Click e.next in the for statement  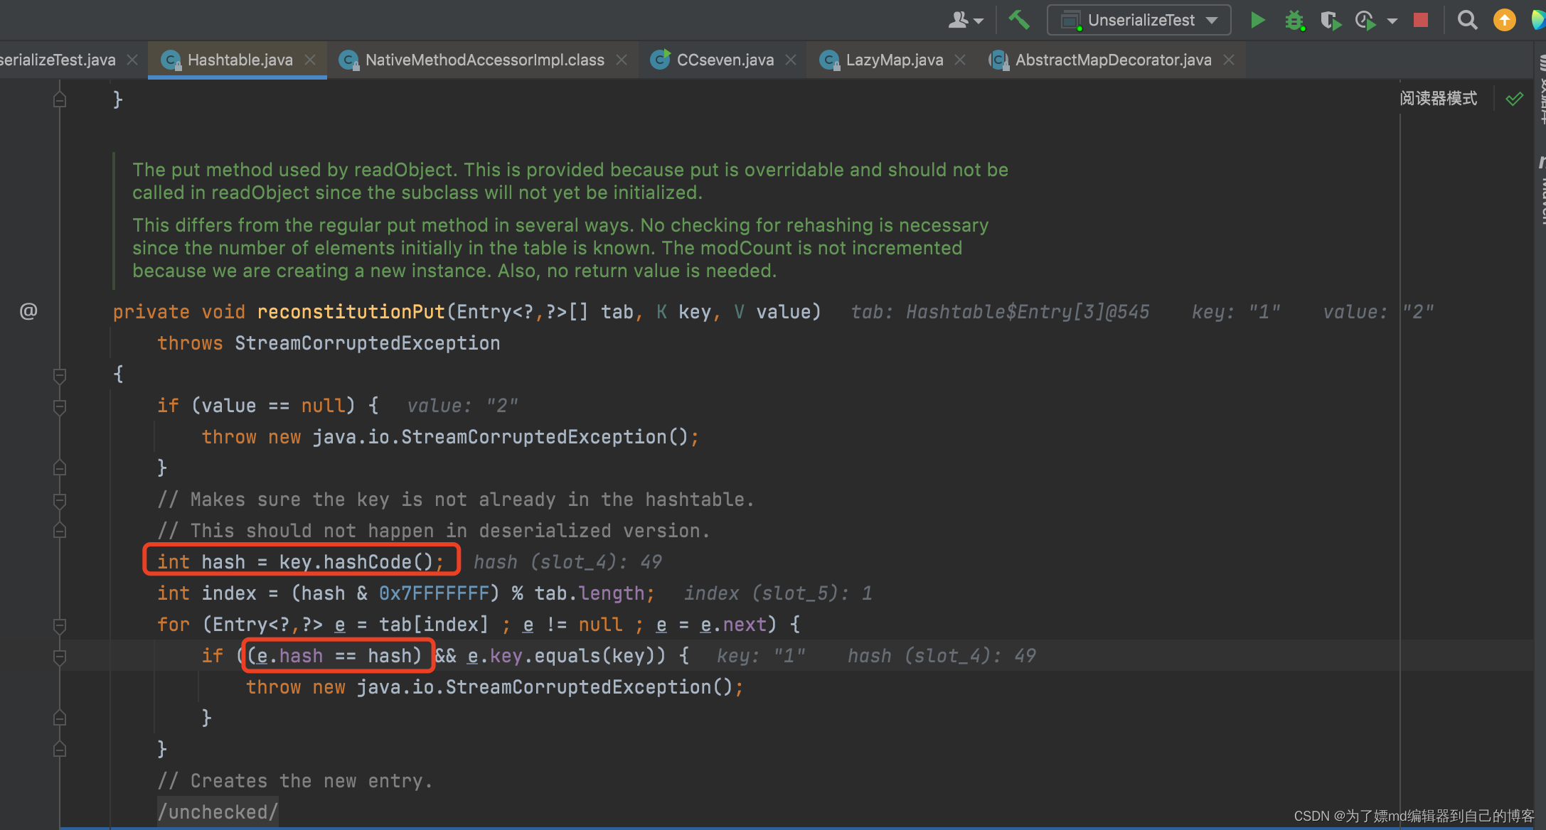733,625
